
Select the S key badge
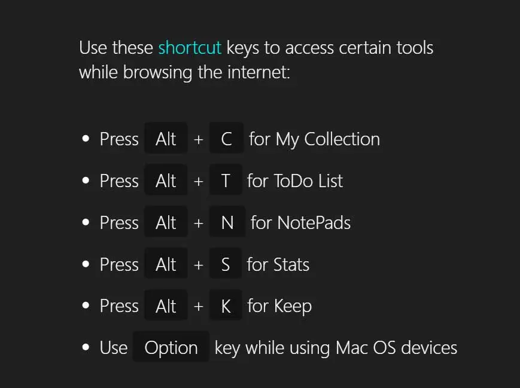[x=226, y=265]
